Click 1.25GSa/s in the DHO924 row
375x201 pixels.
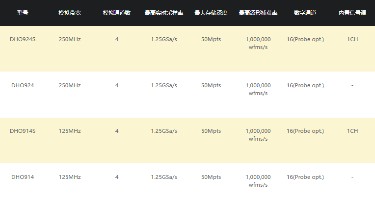[x=164, y=85]
